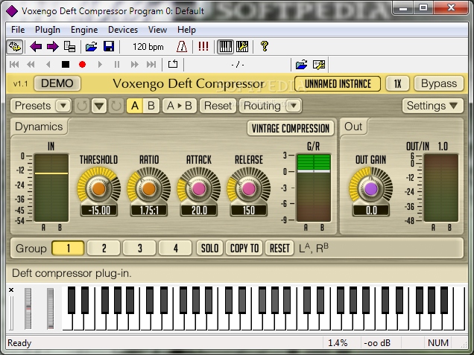Viewport: 474px width, 355px height.
Task: Open the program list icon in toolbar
Action: pos(69,47)
